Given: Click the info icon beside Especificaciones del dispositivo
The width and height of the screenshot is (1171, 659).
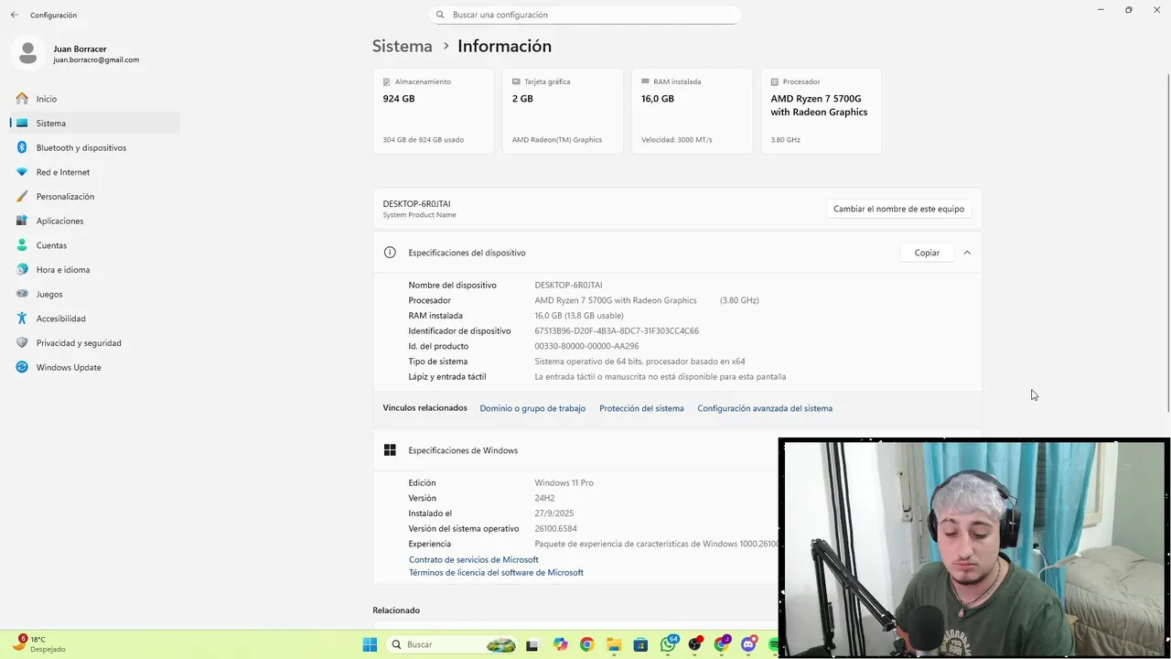Looking at the screenshot, I should coord(390,253).
